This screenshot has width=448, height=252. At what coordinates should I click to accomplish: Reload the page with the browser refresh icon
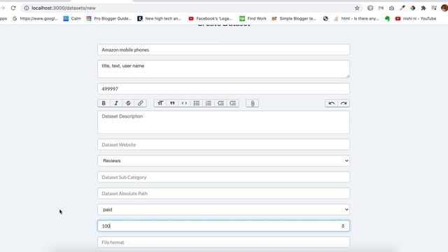13,8
